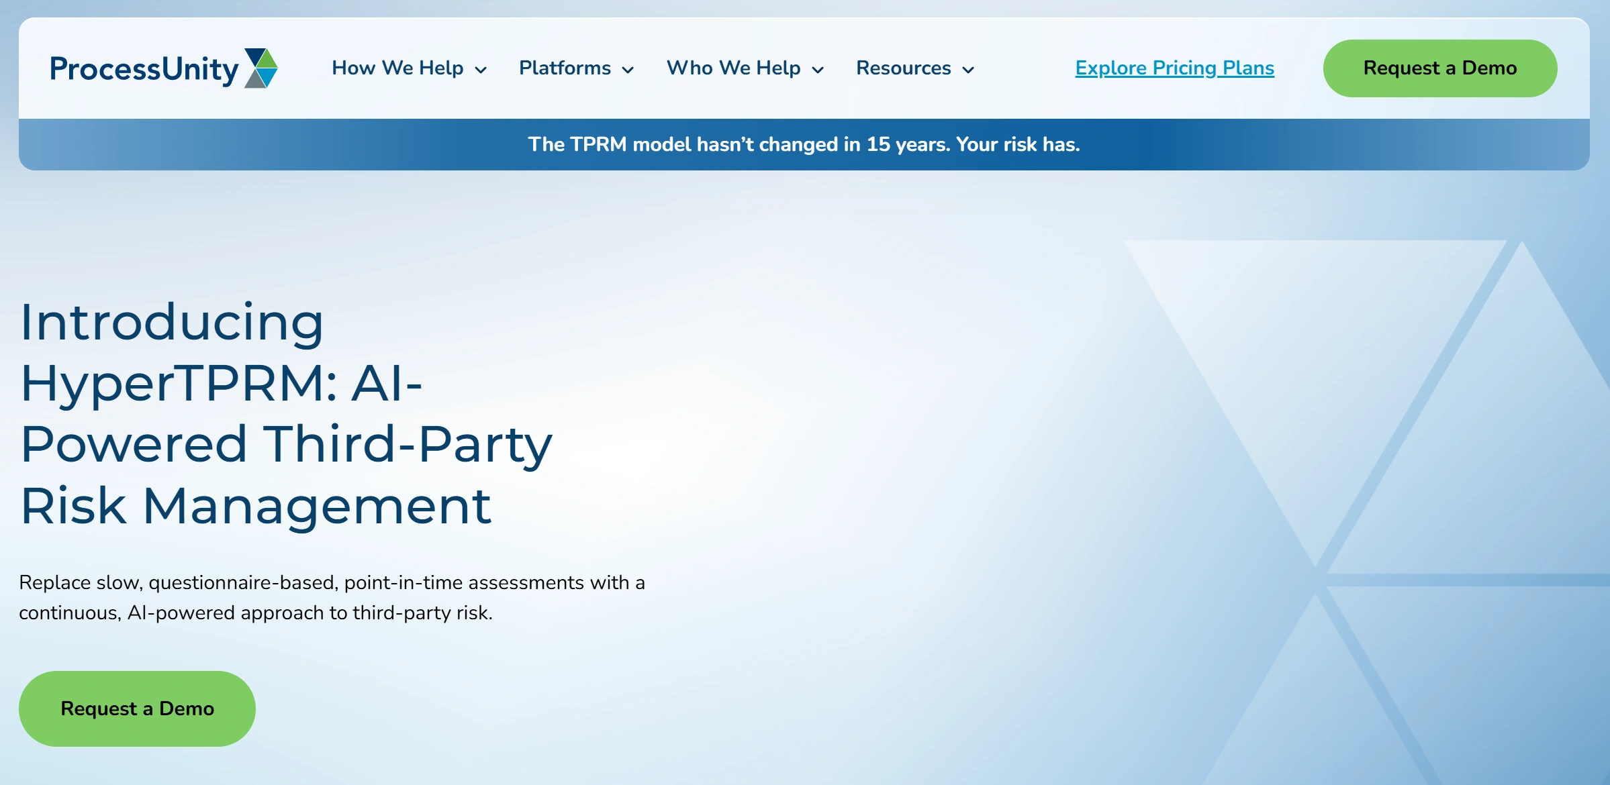Viewport: 1610px width, 785px height.
Task: Expand the chevron beside Resources
Action: pyautogui.click(x=968, y=70)
